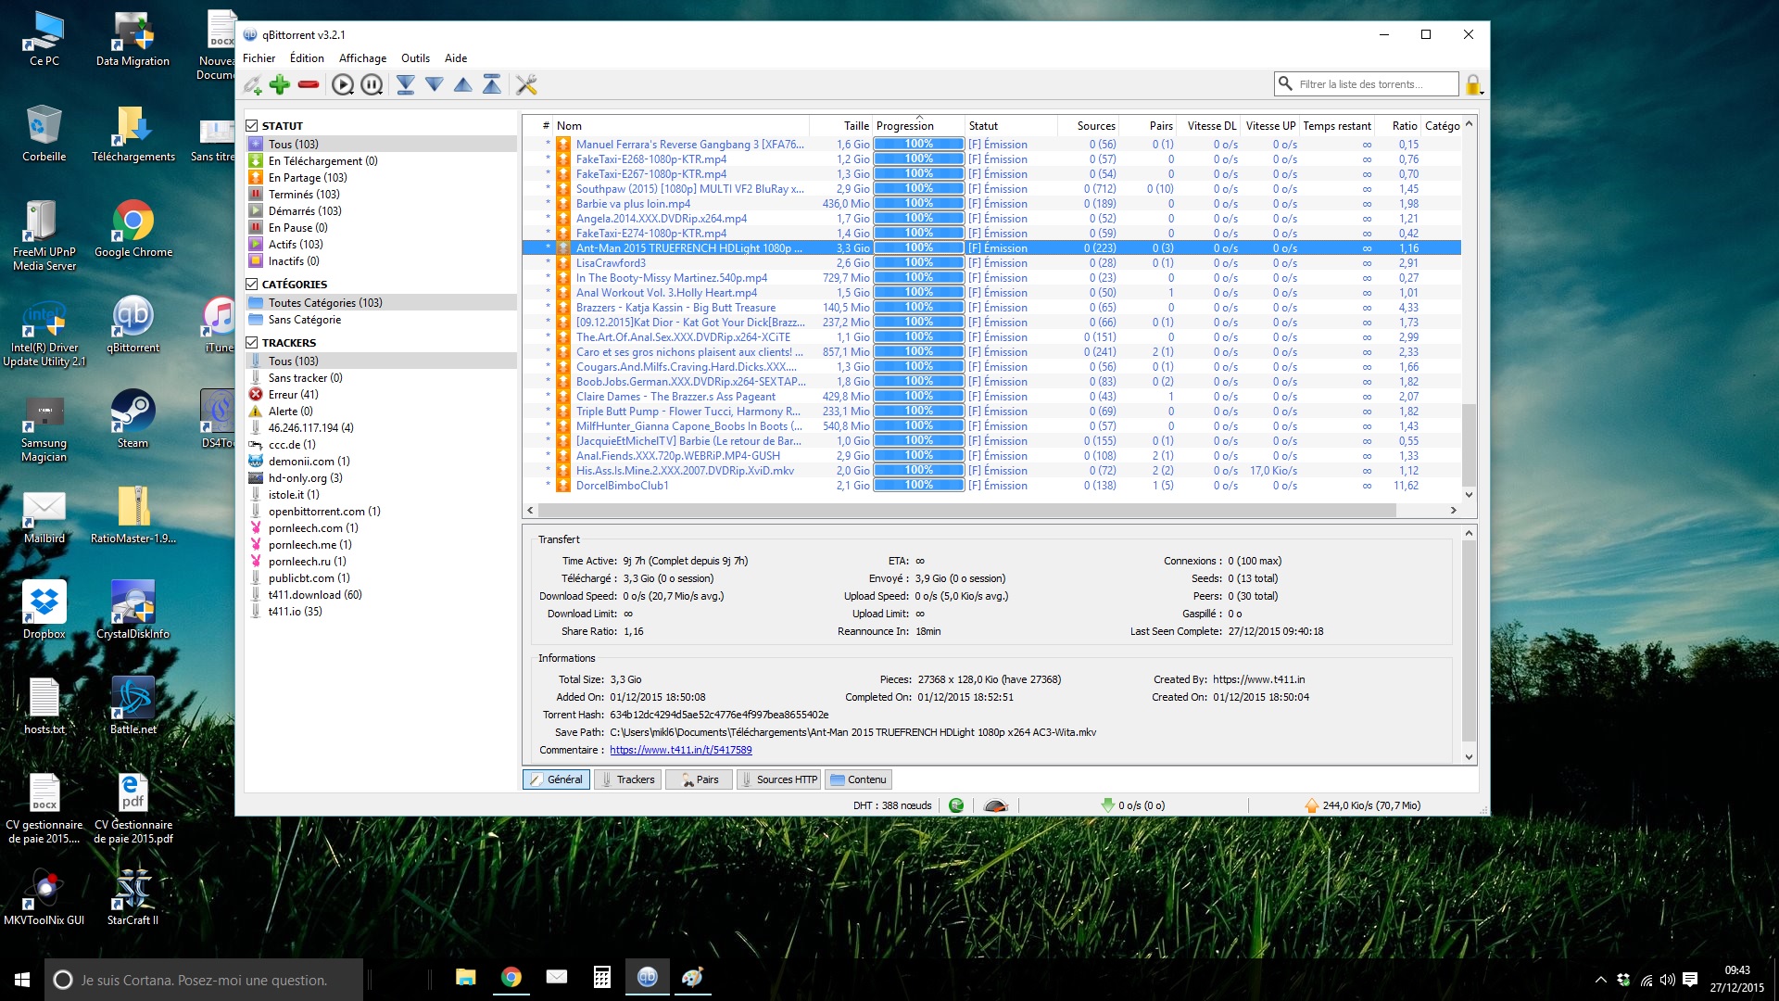This screenshot has height=1001, width=1779.
Task: Click the red delete torrent icon
Action: coord(309,84)
